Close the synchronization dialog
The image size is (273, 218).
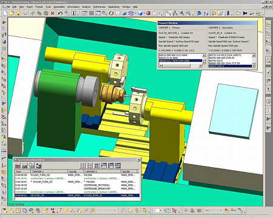[x=138, y=160]
